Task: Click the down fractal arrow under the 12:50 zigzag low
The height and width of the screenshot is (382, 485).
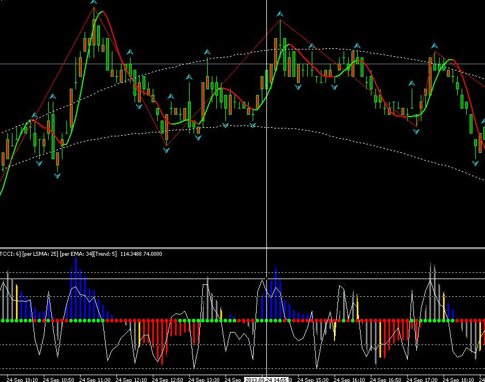Action: (x=166, y=151)
